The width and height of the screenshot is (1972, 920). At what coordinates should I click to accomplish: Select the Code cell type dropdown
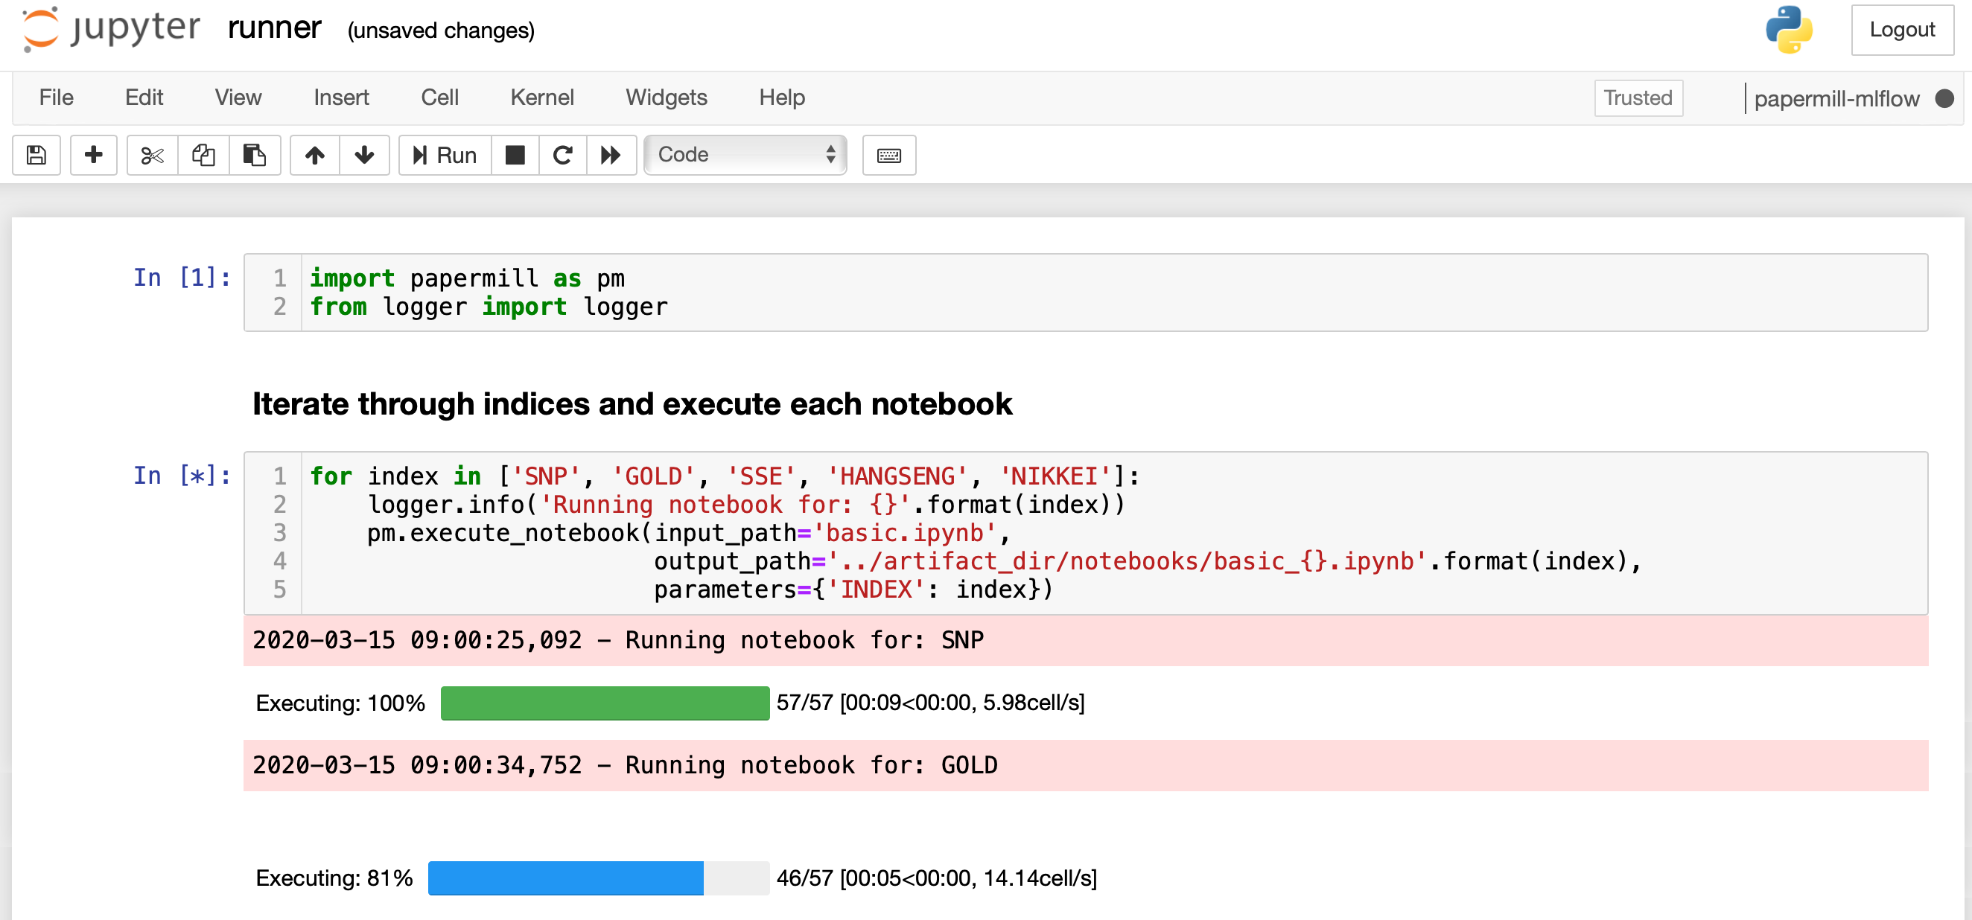(x=742, y=155)
